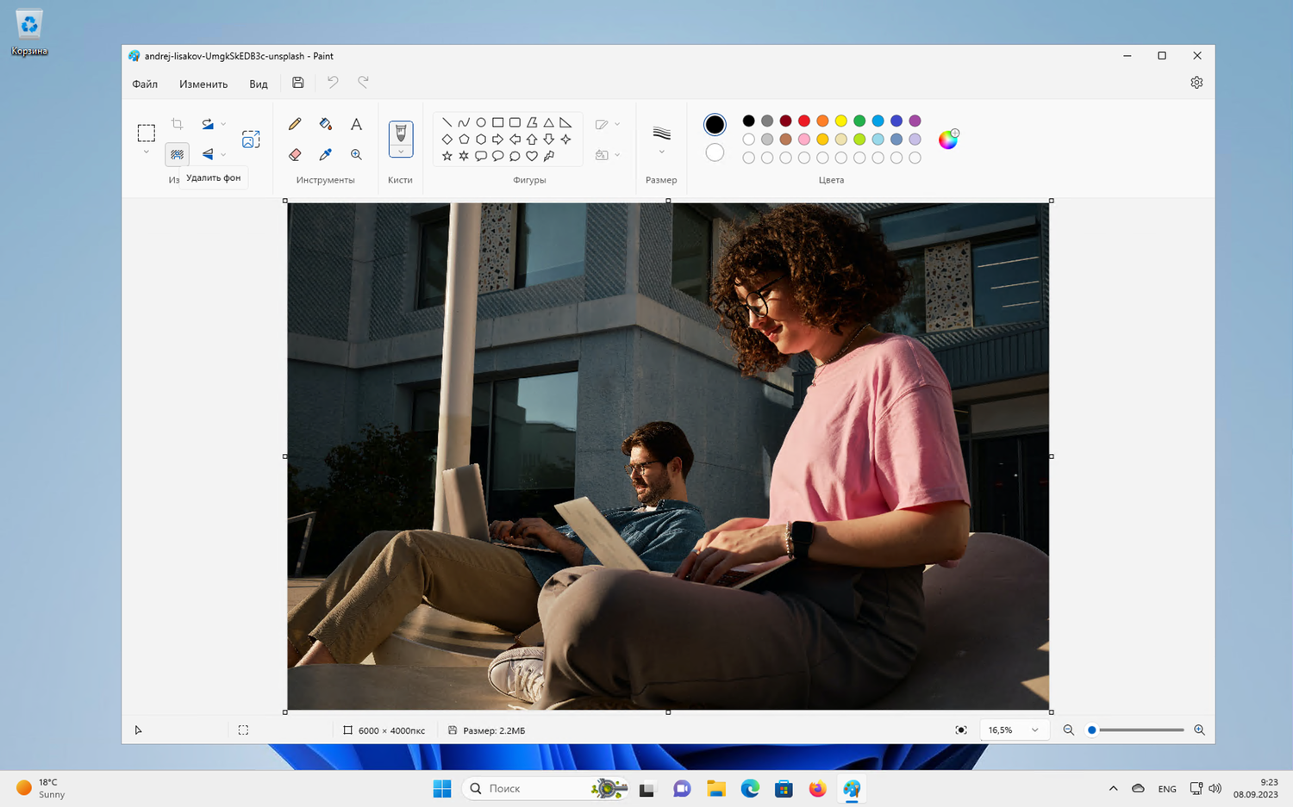This screenshot has height=807, width=1293.
Task: Open the shape fill dropdown
Action: coord(608,155)
